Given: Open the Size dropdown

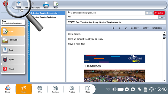Looking at the screenshot, I should (x=146, y=28).
